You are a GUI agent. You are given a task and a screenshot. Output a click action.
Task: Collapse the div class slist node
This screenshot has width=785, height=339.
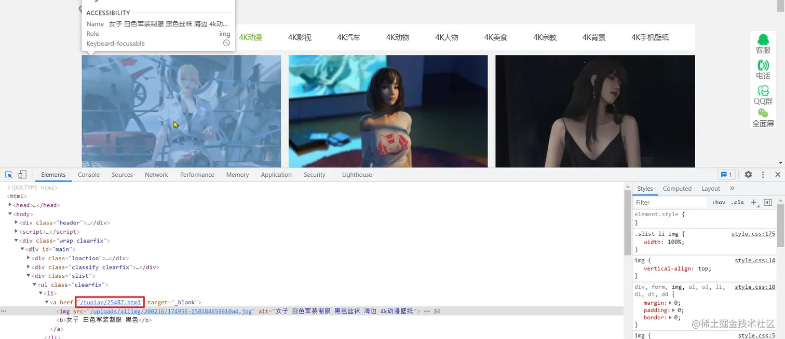tap(28, 276)
